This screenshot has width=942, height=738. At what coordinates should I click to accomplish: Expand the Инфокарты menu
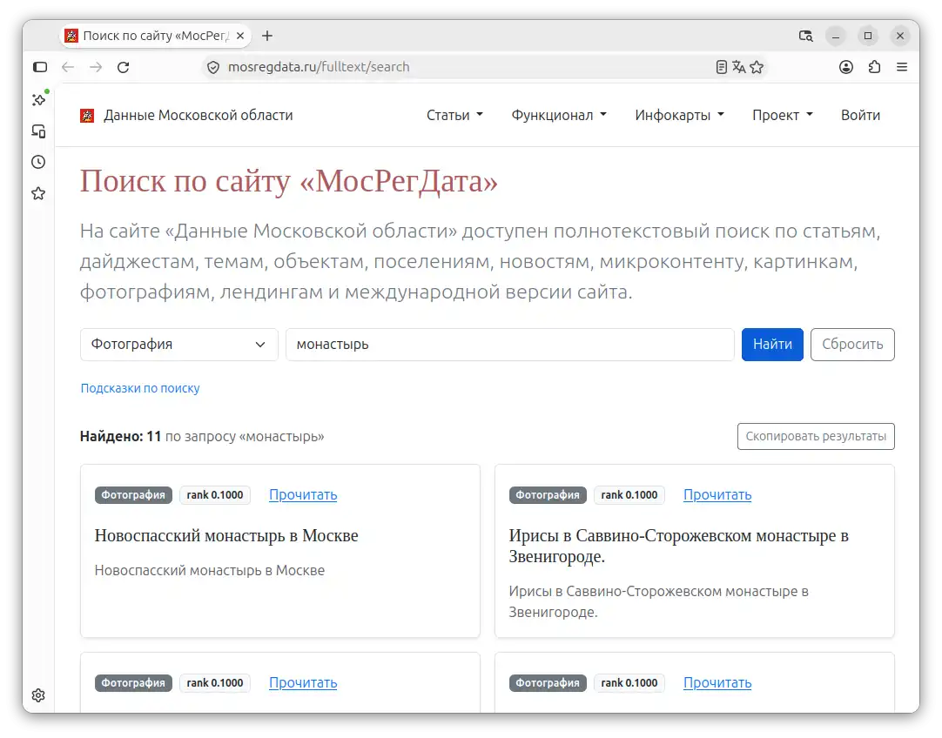[679, 115]
